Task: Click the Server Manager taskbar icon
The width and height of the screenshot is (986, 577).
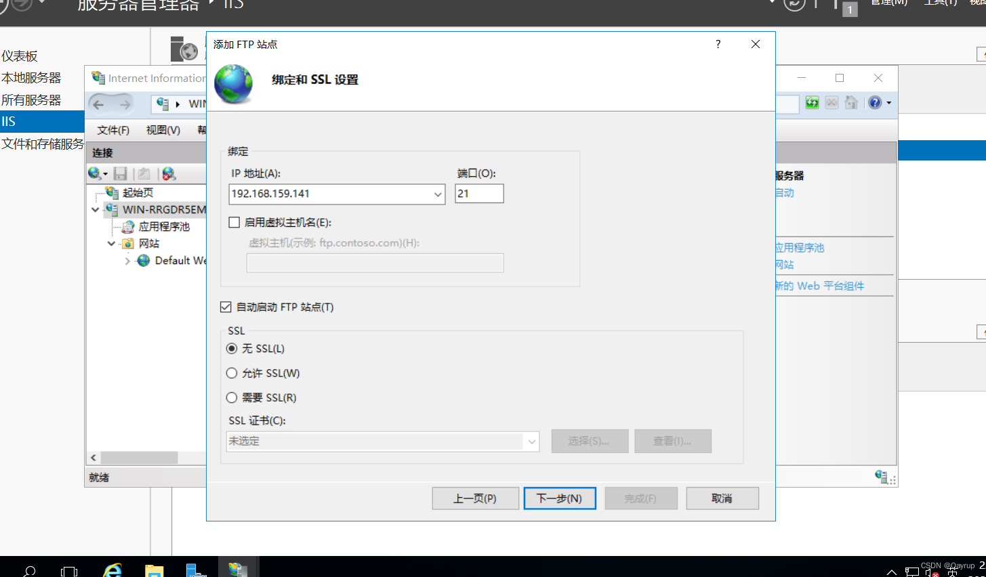Action: click(196, 571)
